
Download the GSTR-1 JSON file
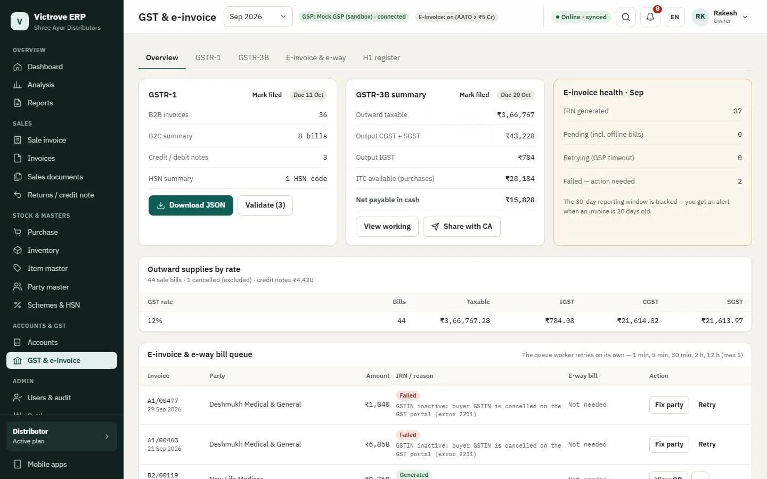click(191, 205)
